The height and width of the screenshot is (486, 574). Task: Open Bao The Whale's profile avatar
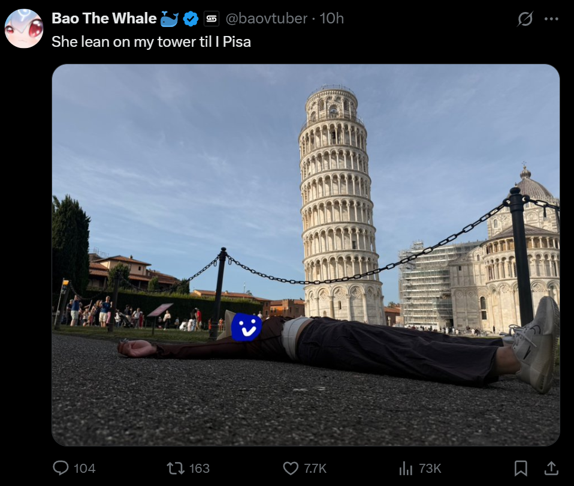pyautogui.click(x=24, y=29)
